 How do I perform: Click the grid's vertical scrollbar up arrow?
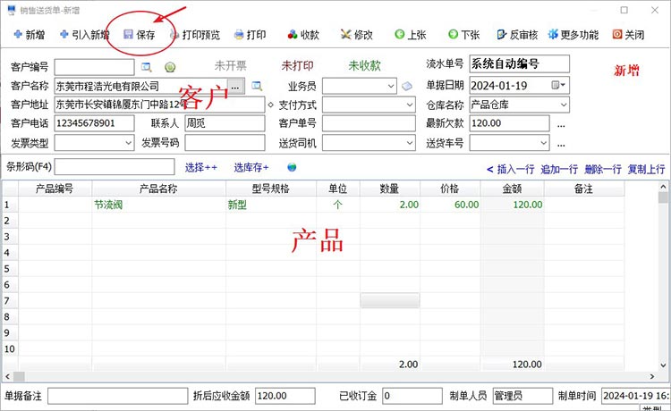pos(663,187)
